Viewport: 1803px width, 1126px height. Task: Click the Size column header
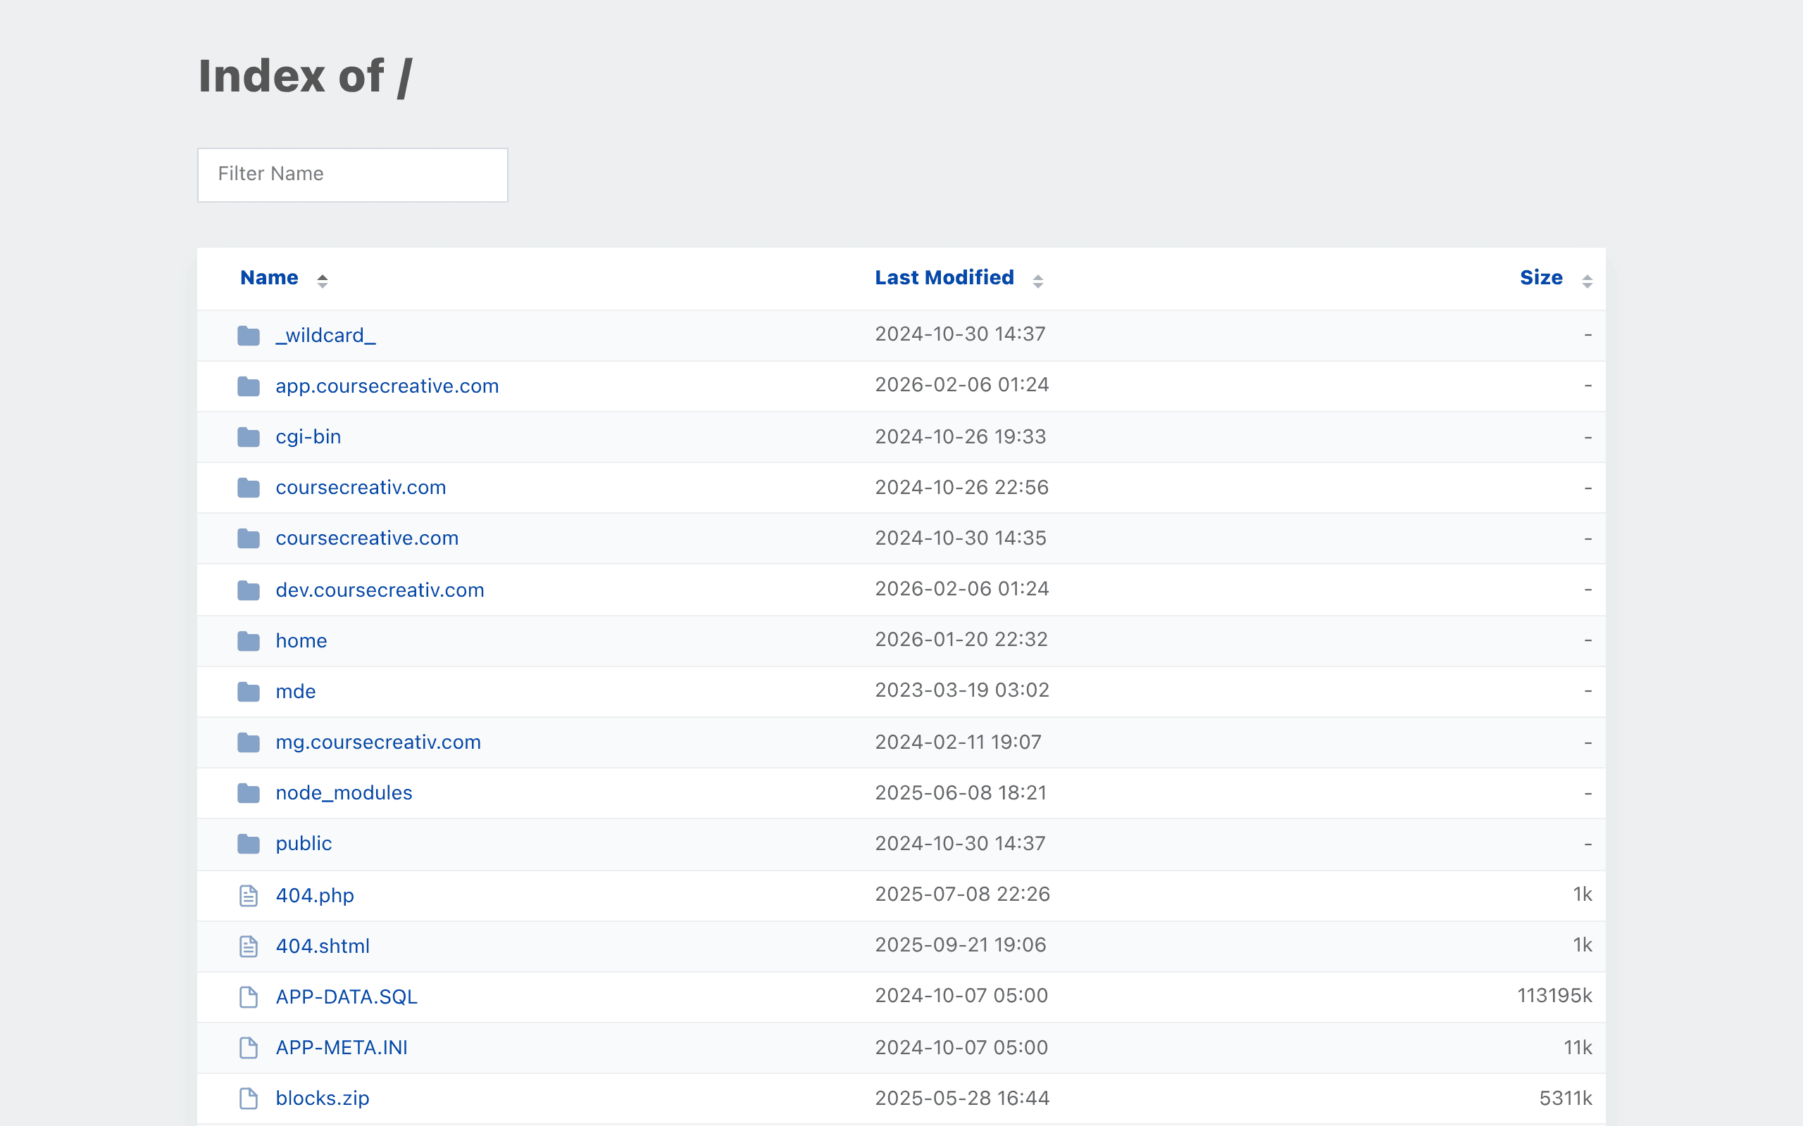[x=1541, y=278]
